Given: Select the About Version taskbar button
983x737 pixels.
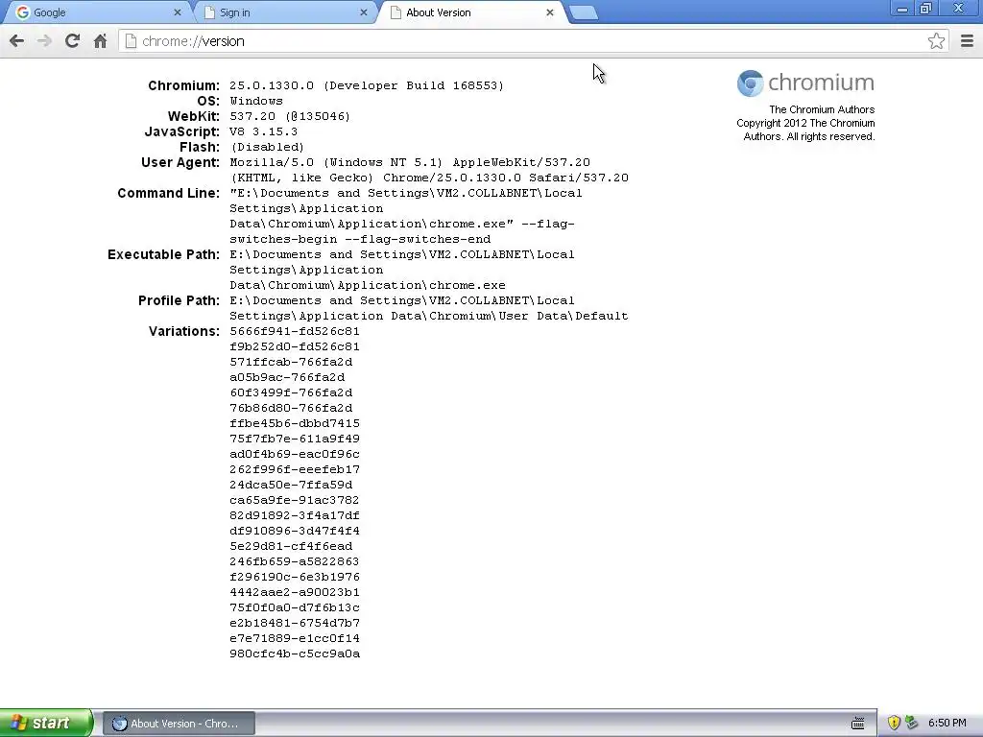Looking at the screenshot, I should pyautogui.click(x=180, y=724).
